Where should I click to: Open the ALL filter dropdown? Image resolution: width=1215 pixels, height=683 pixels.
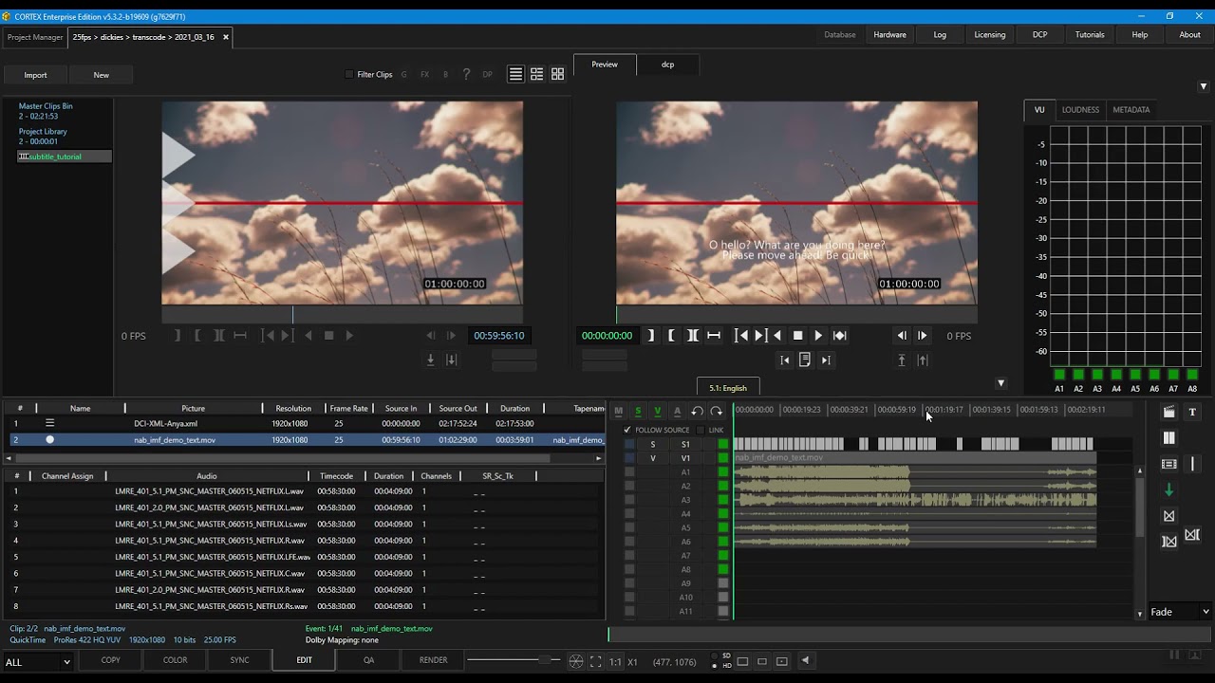click(36, 661)
